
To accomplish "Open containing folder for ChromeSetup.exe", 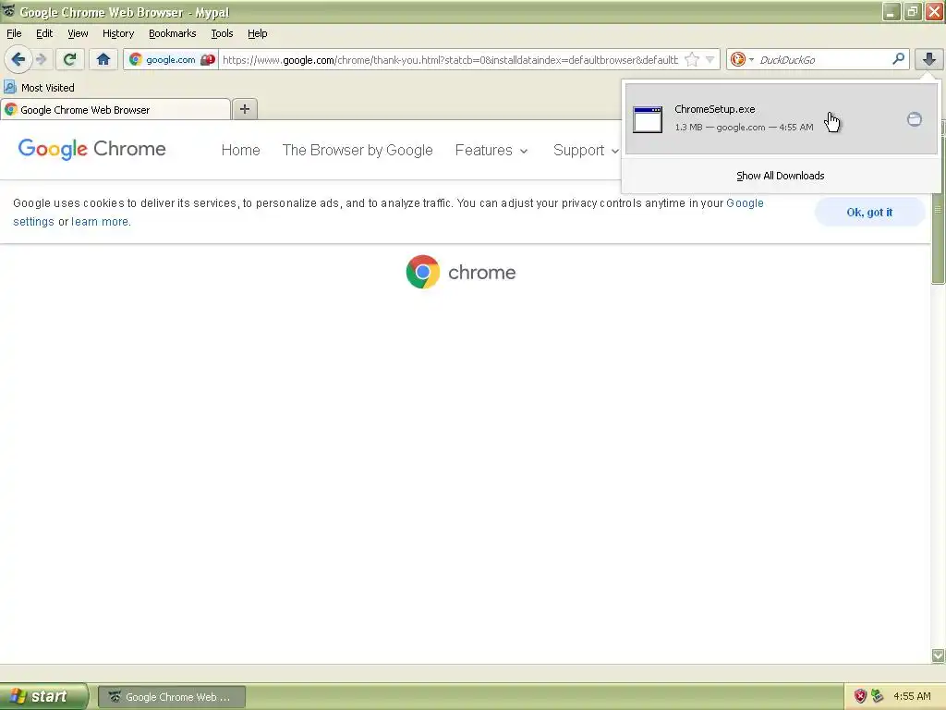I will [915, 119].
